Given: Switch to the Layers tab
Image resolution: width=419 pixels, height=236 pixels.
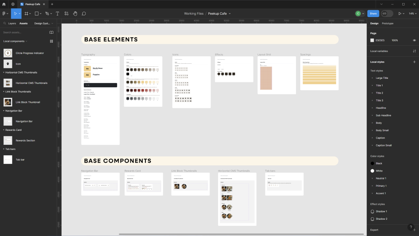Looking at the screenshot, I should [12, 23].
